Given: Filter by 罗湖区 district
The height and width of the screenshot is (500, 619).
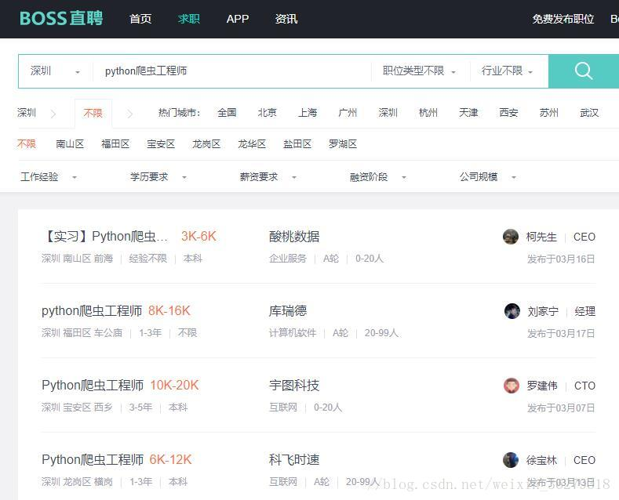Looking at the screenshot, I should click(343, 144).
